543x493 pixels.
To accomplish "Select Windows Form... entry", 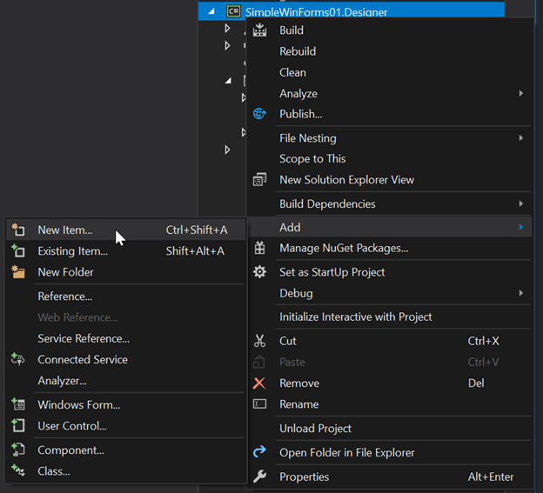I will point(125,404).
